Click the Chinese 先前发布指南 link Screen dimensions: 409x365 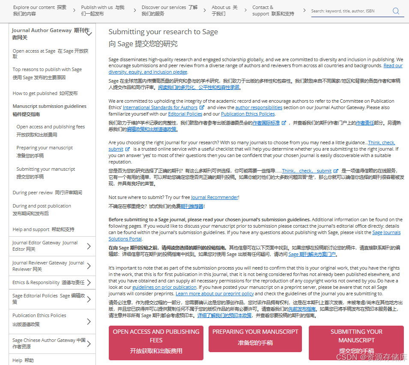point(302,309)
